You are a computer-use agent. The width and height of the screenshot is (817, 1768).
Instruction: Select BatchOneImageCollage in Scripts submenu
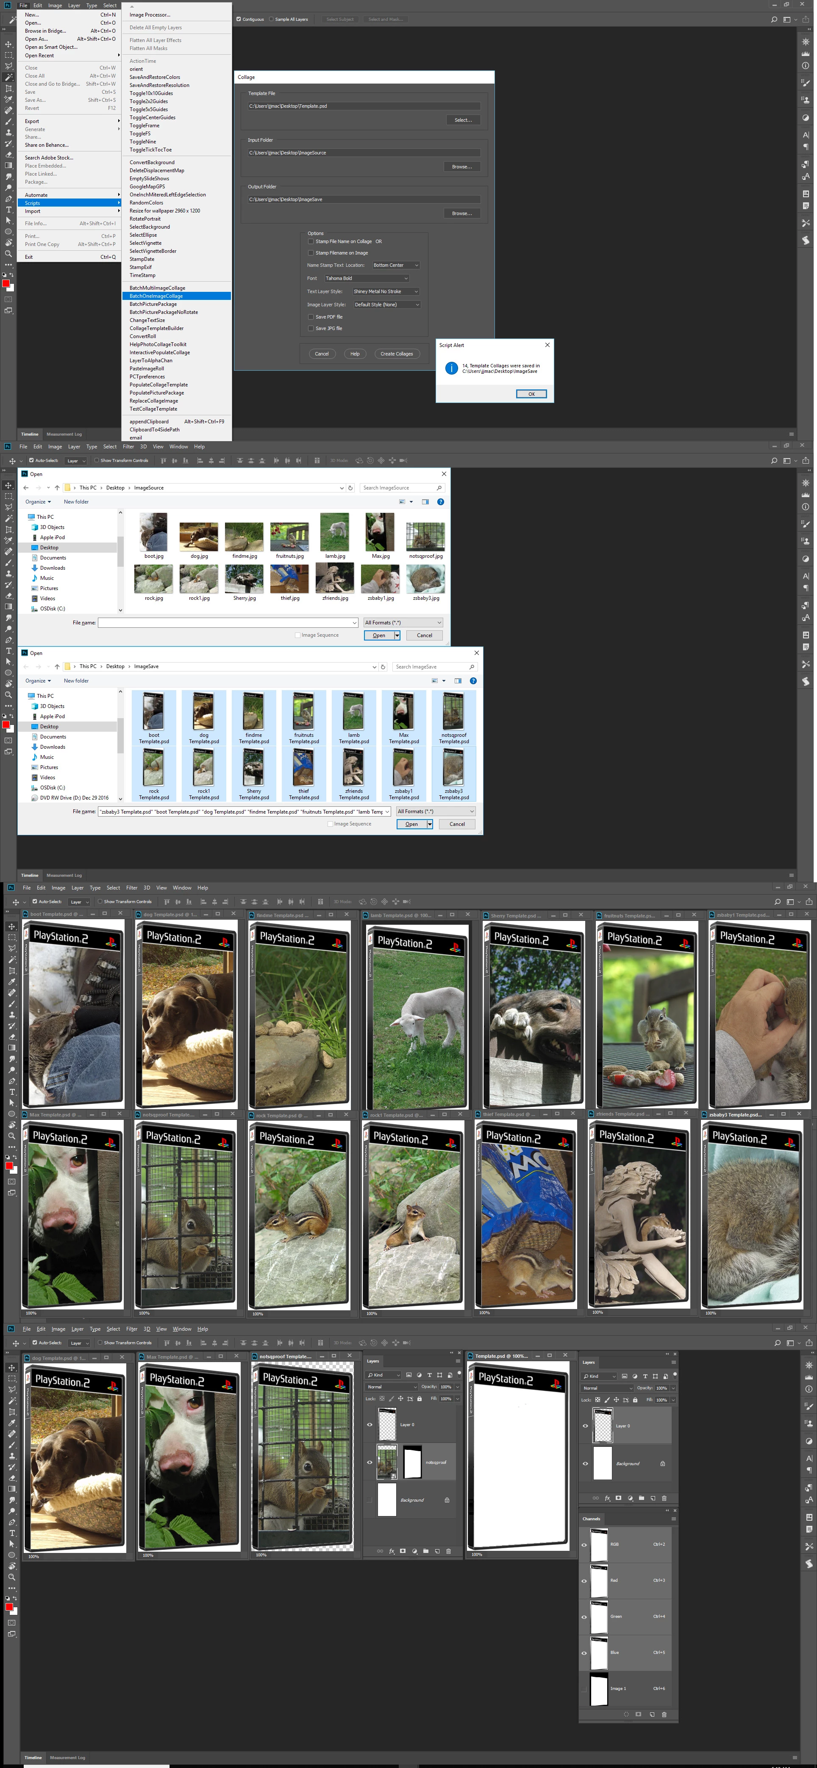tap(156, 296)
